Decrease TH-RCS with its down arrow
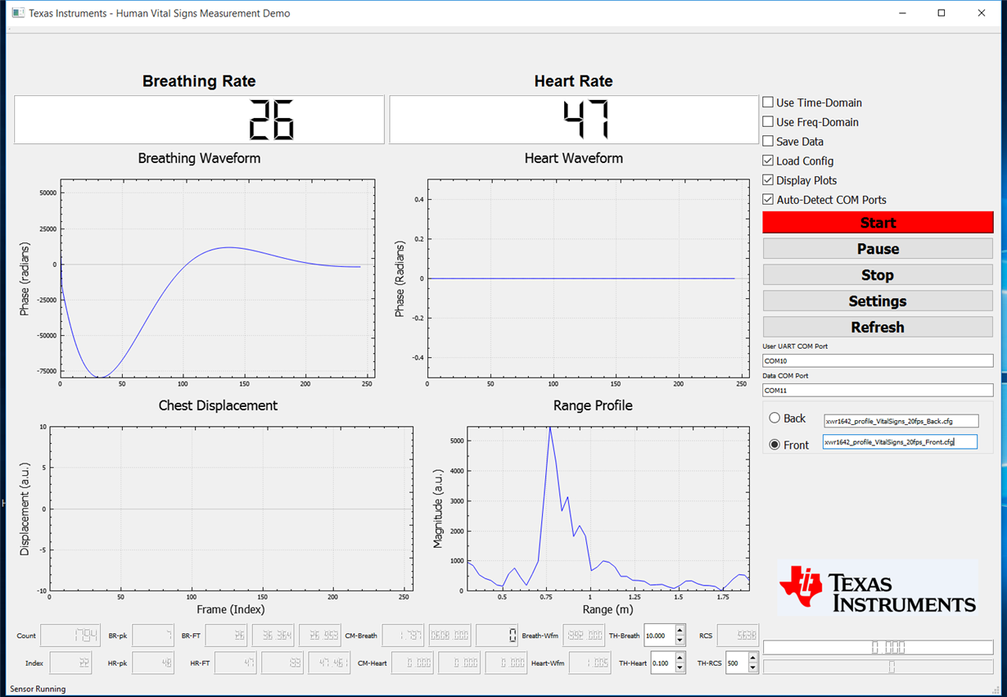Screen dimensions: 1007x697 [753, 668]
